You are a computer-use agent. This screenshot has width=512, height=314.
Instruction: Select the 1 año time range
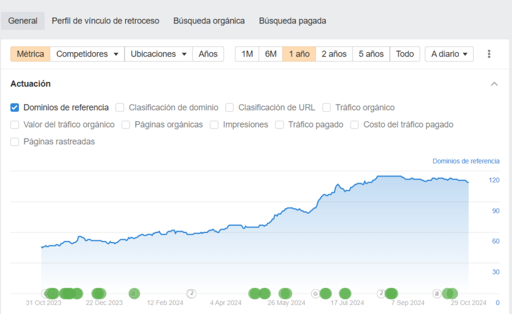[299, 54]
